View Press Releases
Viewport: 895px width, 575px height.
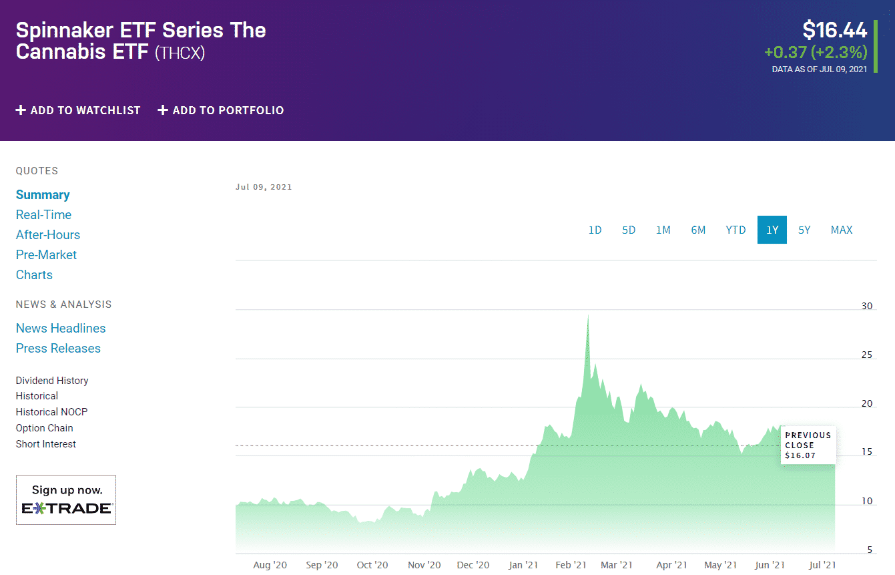tap(58, 349)
